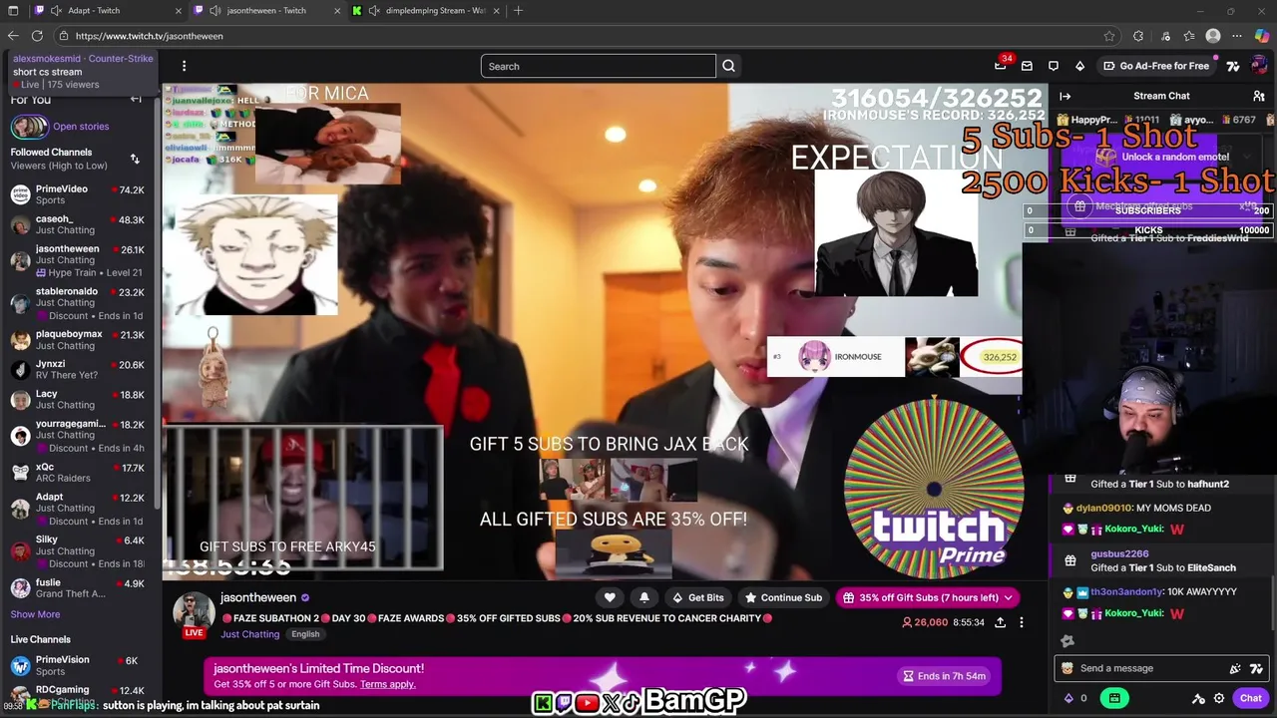
Task: Click the search magnifier button
Action: pos(728,66)
